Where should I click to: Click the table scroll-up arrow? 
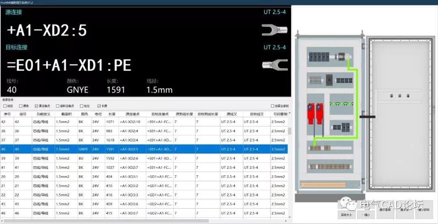click(290, 113)
